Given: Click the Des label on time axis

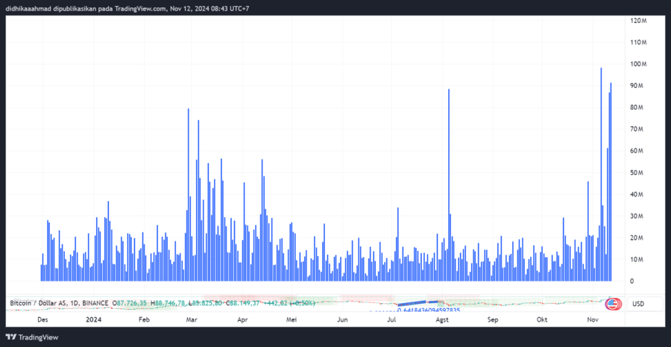Looking at the screenshot, I should [43, 319].
